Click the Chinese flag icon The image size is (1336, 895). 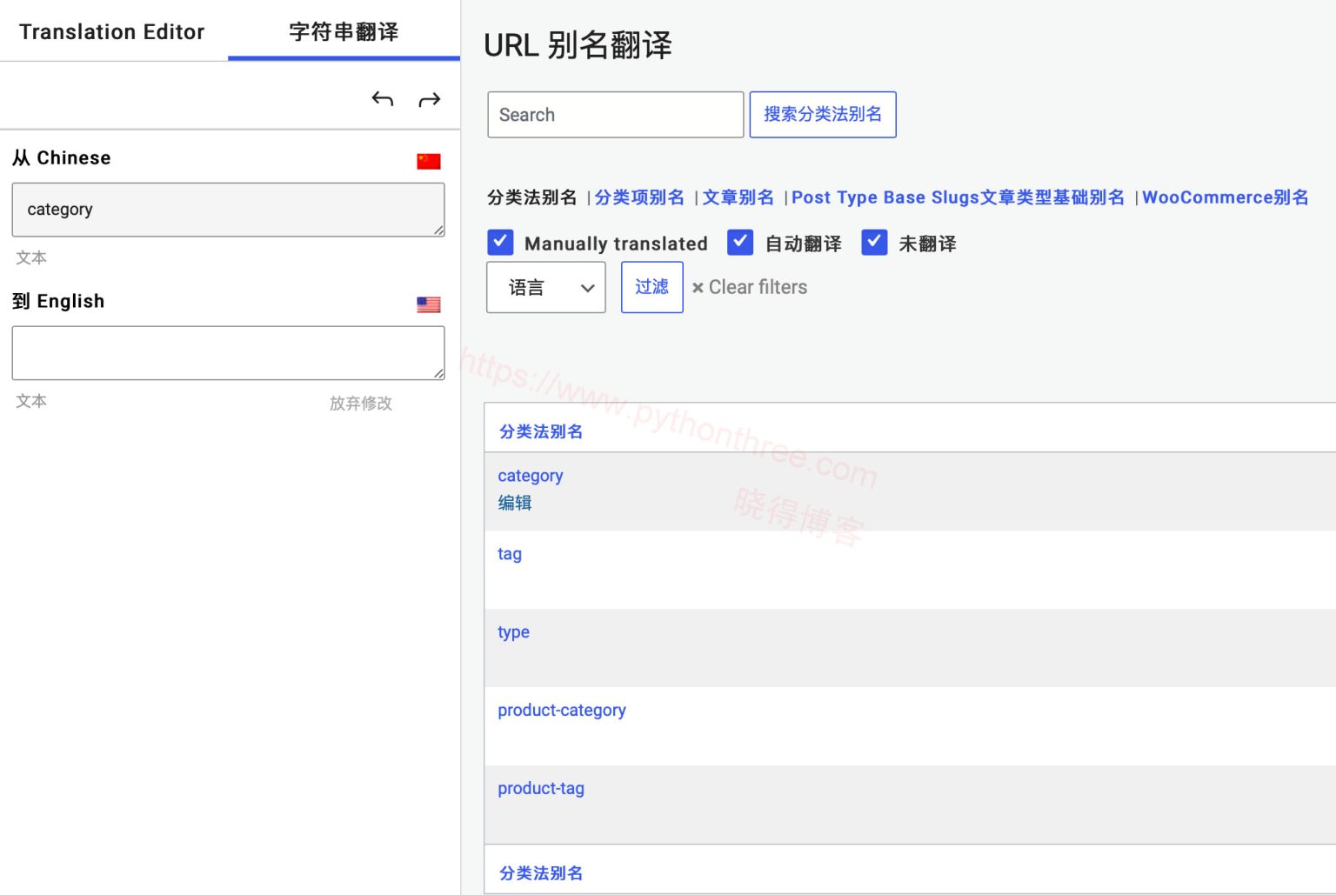(x=427, y=160)
